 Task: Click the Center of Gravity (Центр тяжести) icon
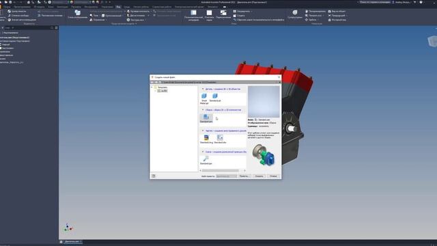9,12
